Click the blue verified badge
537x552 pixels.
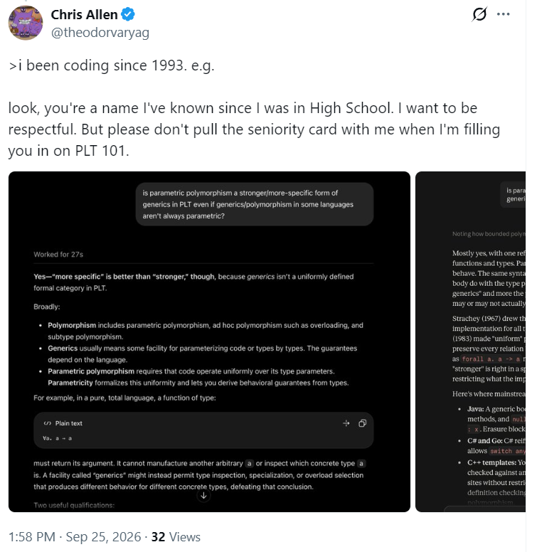click(x=128, y=14)
